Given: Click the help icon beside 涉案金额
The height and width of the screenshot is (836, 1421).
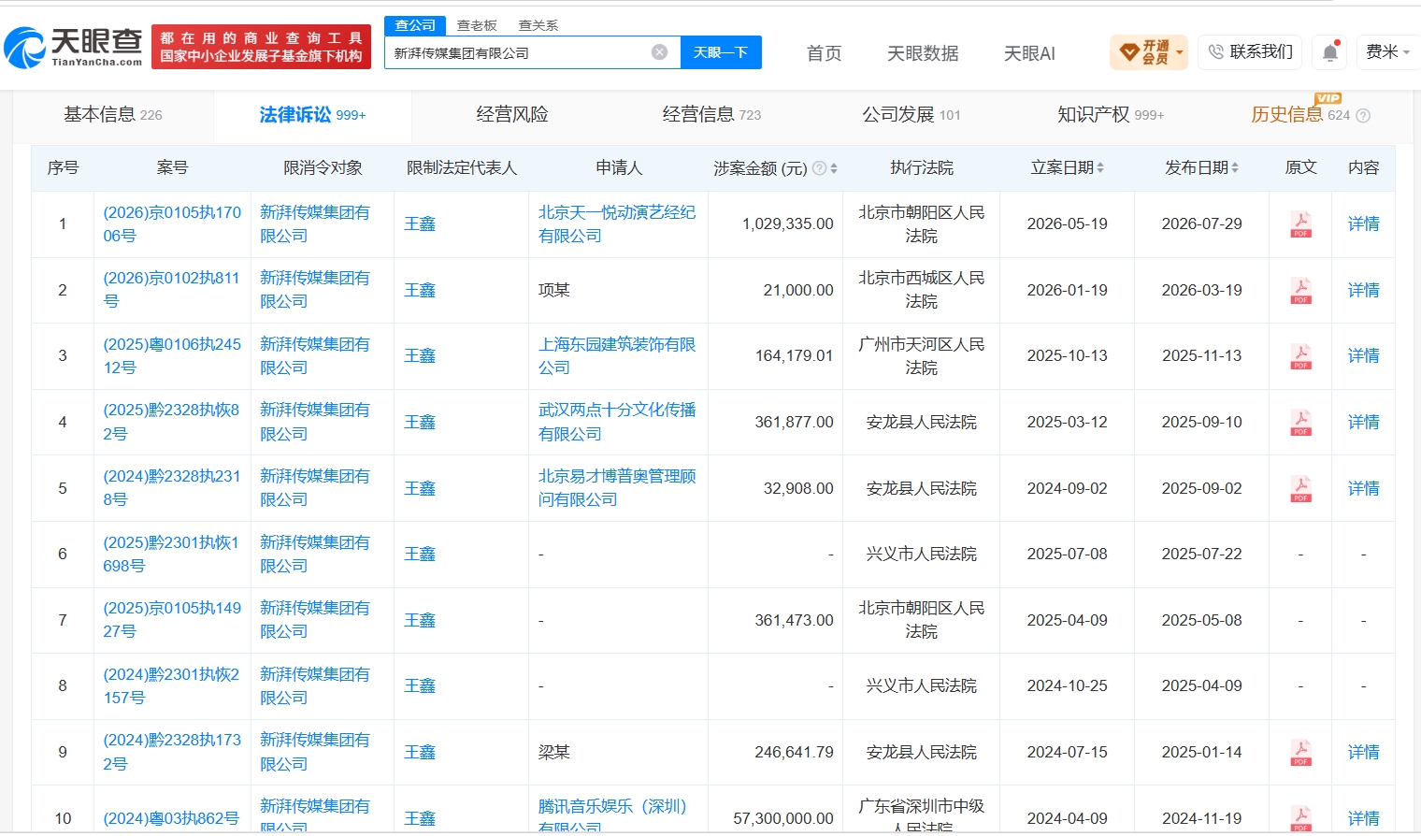Looking at the screenshot, I should click(x=820, y=168).
